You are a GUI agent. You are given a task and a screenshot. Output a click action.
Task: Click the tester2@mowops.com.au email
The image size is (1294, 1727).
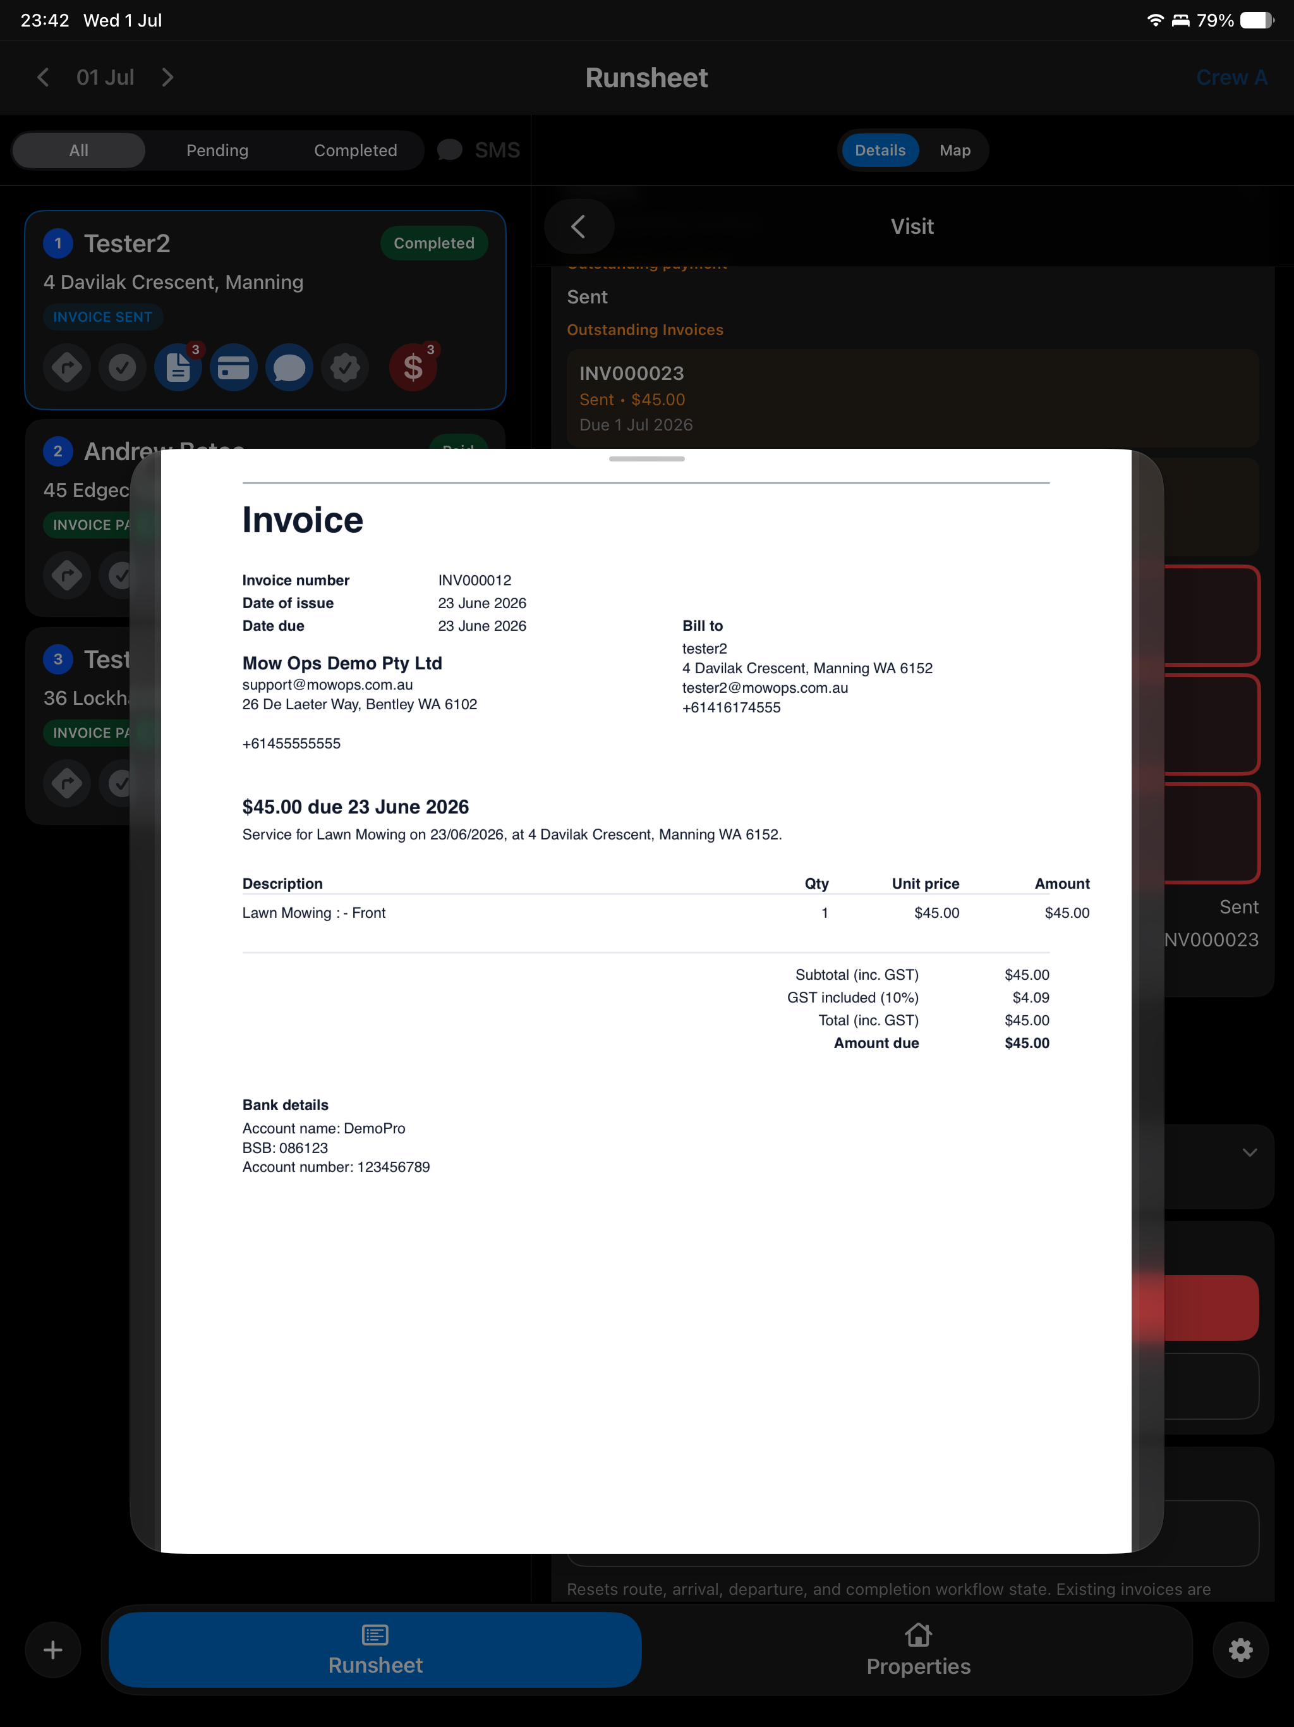pos(765,688)
